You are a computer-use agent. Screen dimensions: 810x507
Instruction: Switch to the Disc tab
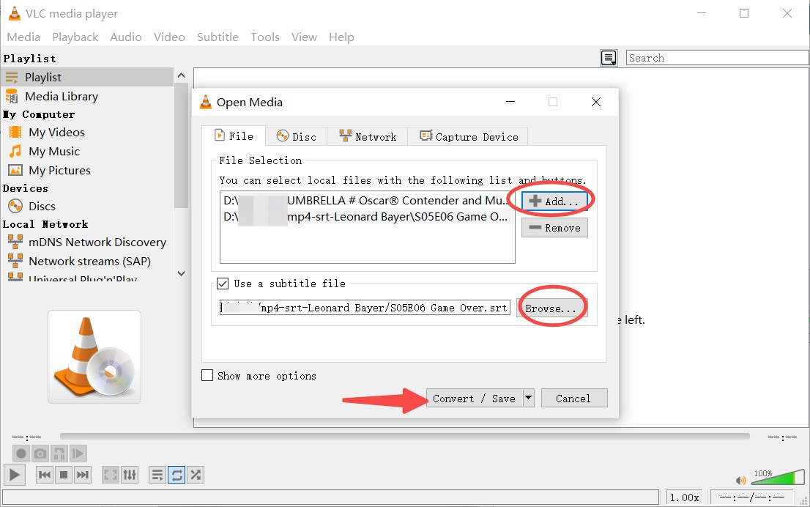coord(297,136)
